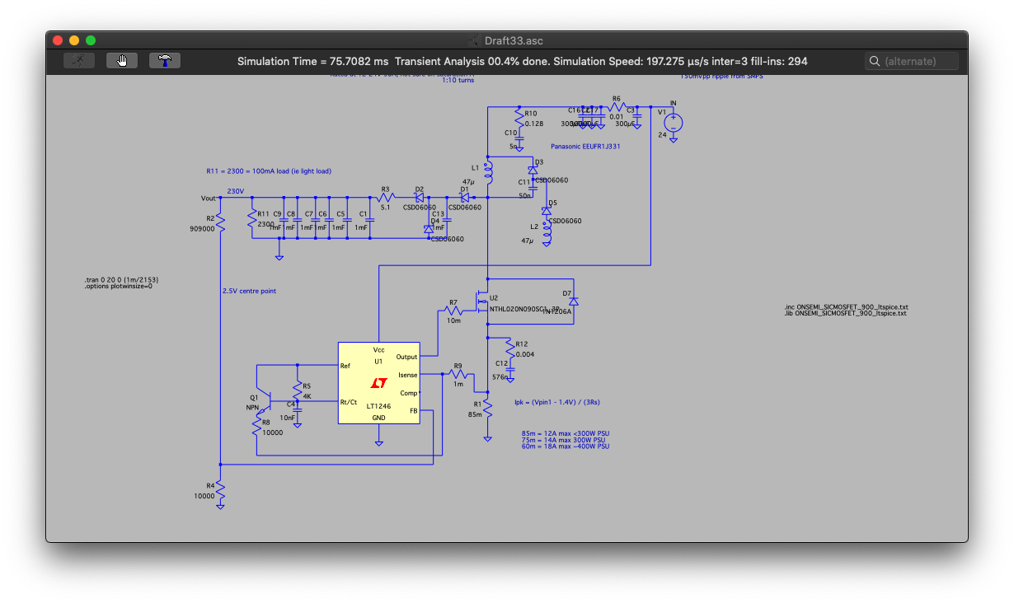The width and height of the screenshot is (1014, 603).
Task: Click the Draft33.asc window title
Action: [513, 40]
